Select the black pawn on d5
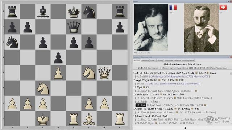Screen dimensions: 232x130 [58, 58]
